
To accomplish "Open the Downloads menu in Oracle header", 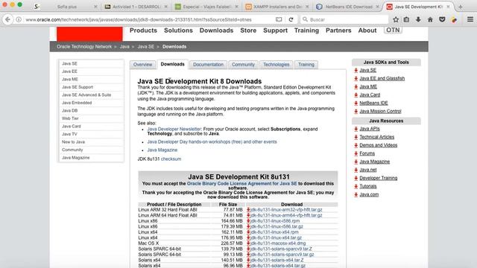I will (216, 31).
